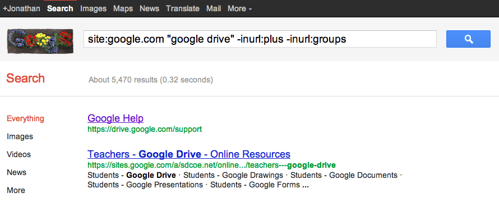
Task: Click the About 5,470 results text
Action: tap(150, 80)
